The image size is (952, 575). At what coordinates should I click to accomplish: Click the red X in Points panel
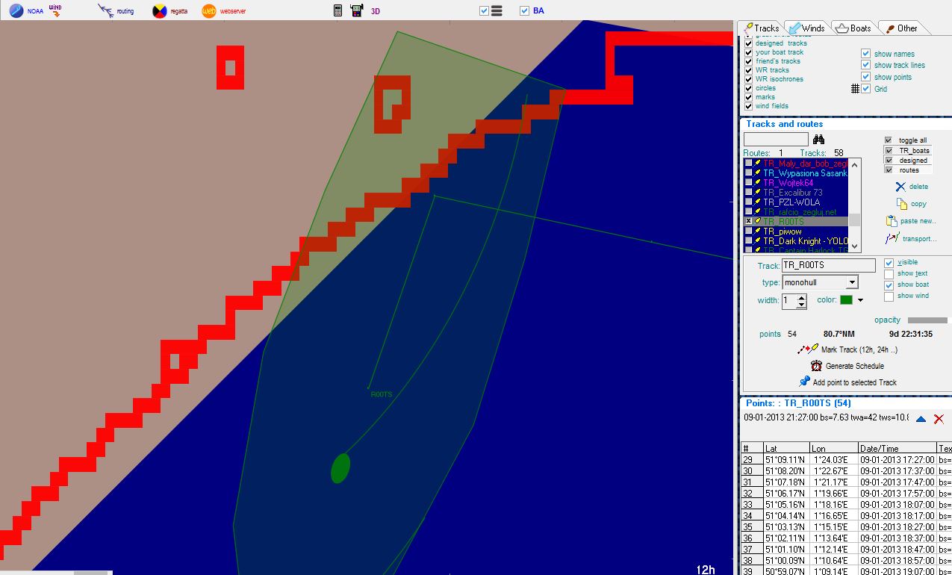939,419
